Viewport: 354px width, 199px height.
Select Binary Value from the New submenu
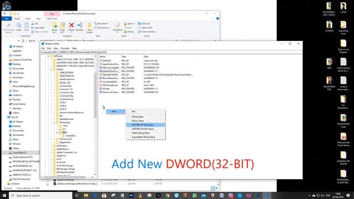click(145, 121)
